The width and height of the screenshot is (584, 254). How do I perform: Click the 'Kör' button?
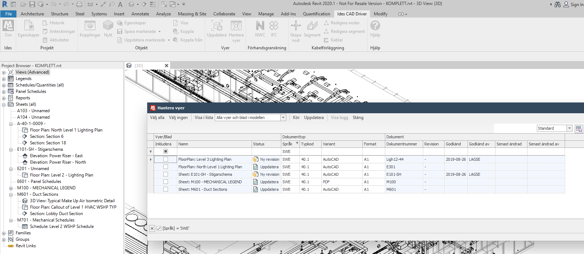tap(296, 118)
